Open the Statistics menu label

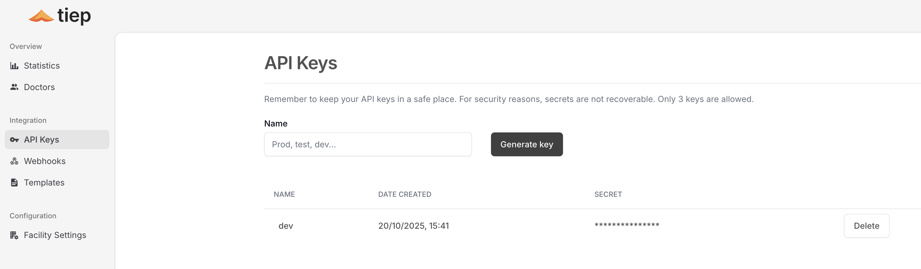click(42, 66)
